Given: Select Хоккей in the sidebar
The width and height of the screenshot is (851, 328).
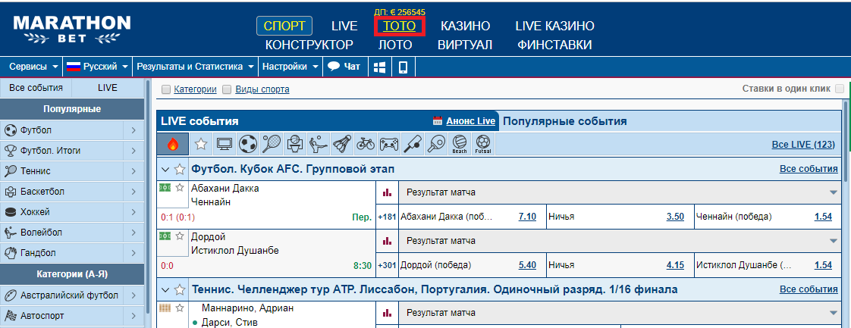Looking at the screenshot, I should click(71, 212).
